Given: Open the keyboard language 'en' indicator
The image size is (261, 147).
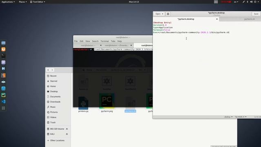Looking at the screenshot, I should pyautogui.click(x=236, y=2).
